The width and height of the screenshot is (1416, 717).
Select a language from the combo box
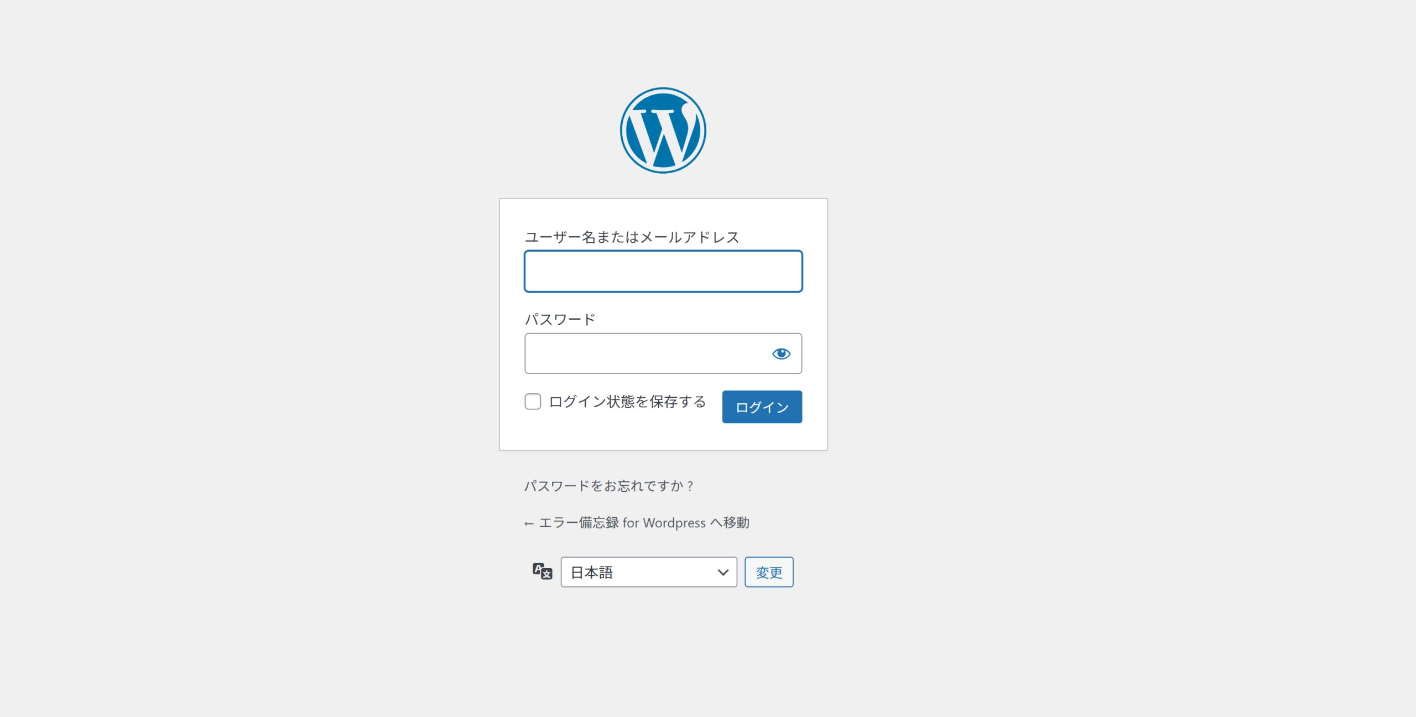(648, 571)
